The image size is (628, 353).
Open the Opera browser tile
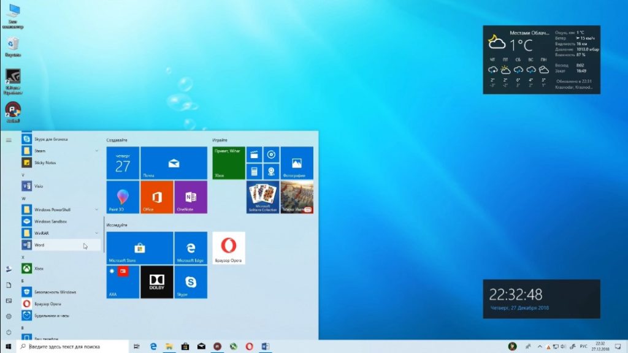click(228, 248)
